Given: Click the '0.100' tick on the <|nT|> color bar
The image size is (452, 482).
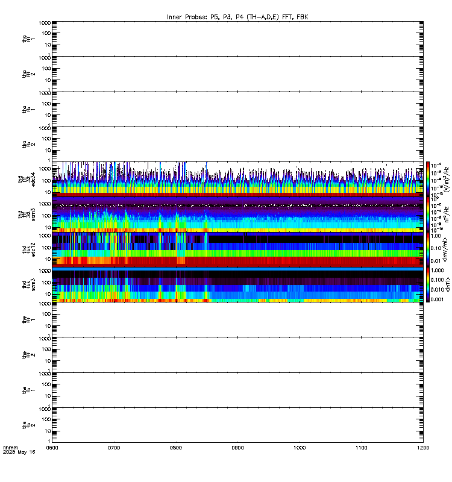Looking at the screenshot, I should point(437,280).
